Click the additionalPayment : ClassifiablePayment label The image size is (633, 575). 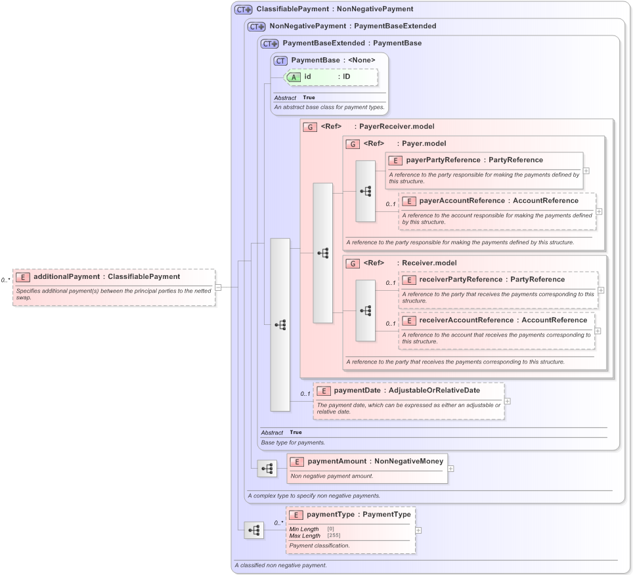coord(106,276)
